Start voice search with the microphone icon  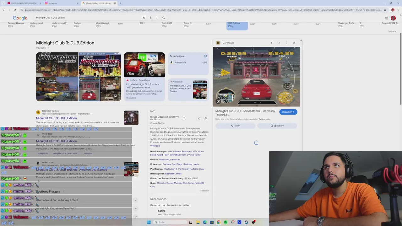(x=151, y=18)
